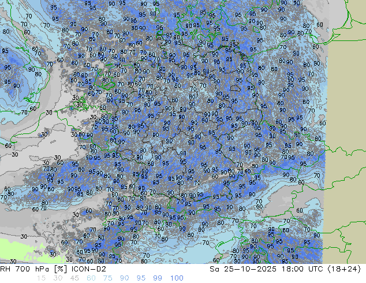The height and width of the screenshot is (283, 366).
Task: Select the 75 humidity legend value
Action: [107, 278]
